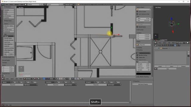Viewport: 191px width, 107px height.
Task: Open the Add Controller dropdown
Action: click(70, 85)
